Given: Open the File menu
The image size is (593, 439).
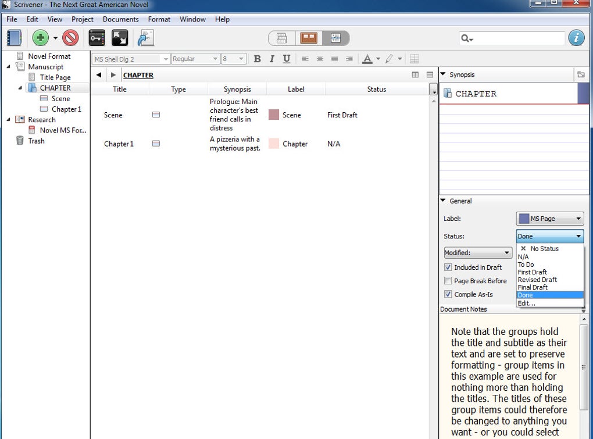Looking at the screenshot, I should pos(12,19).
